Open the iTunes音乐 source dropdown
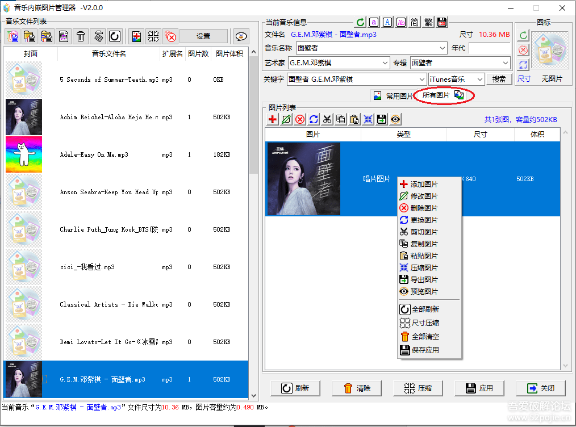The image size is (576, 427). point(480,79)
